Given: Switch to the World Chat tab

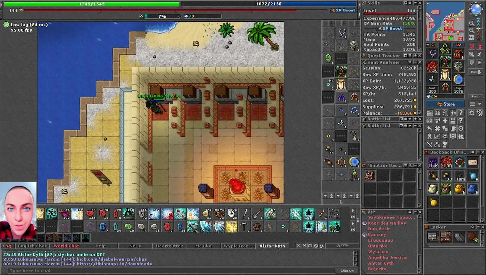Looking at the screenshot, I should pyautogui.click(x=66, y=246).
